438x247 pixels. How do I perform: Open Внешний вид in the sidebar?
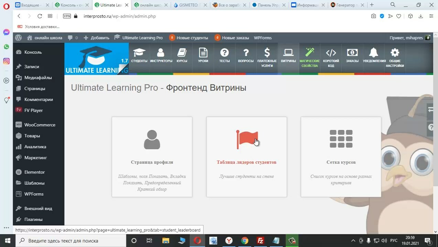[39, 209]
